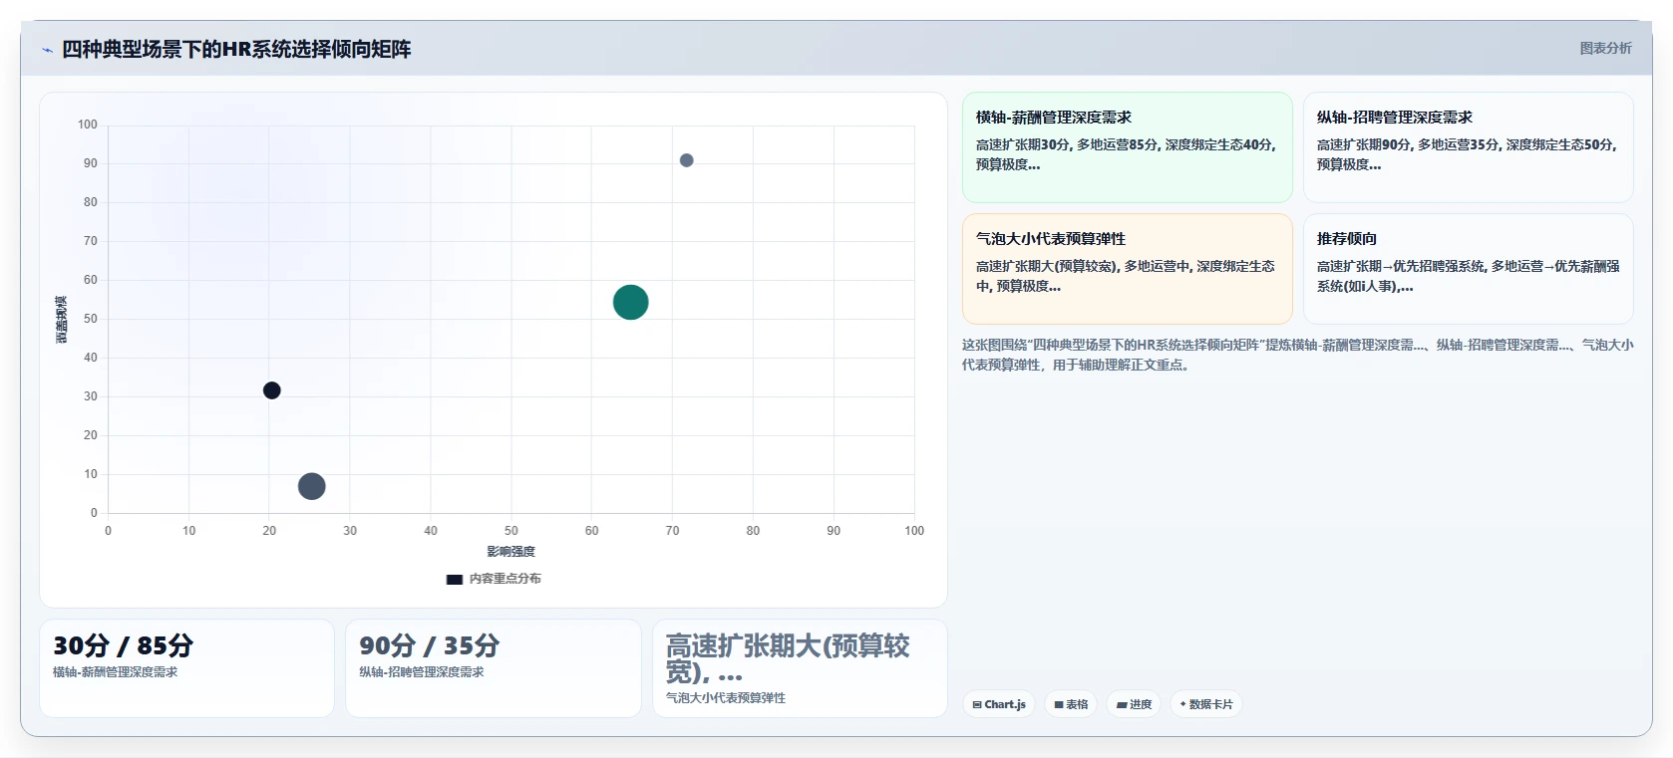Click the 图表分析 label in the header
Image resolution: width=1673 pixels, height=758 pixels.
coord(1605,48)
